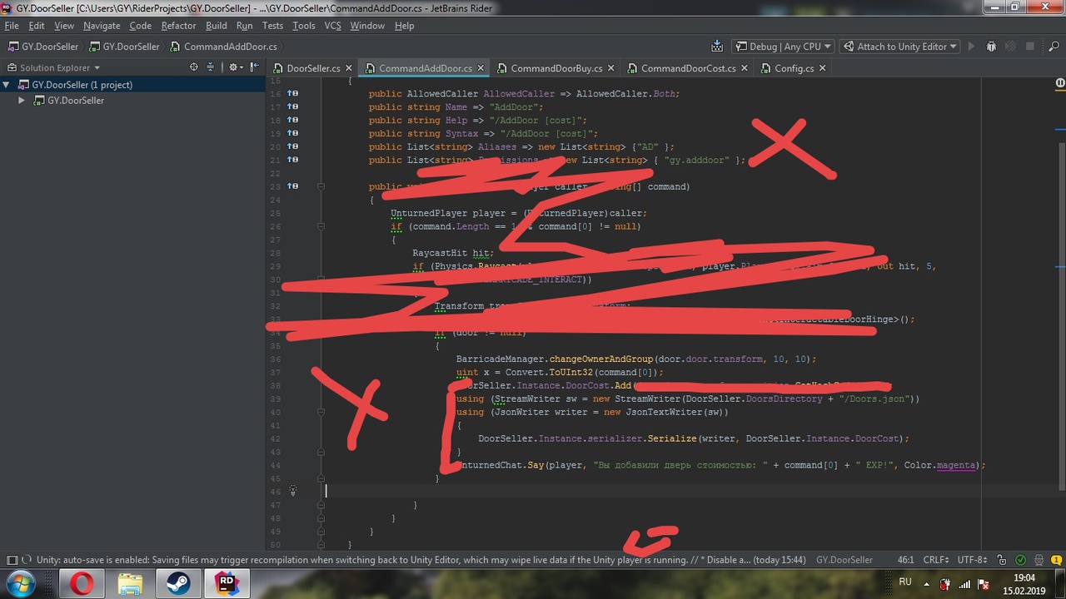Click the Build solution toolbar icon
Screen dimensions: 1066x599
coord(717,47)
